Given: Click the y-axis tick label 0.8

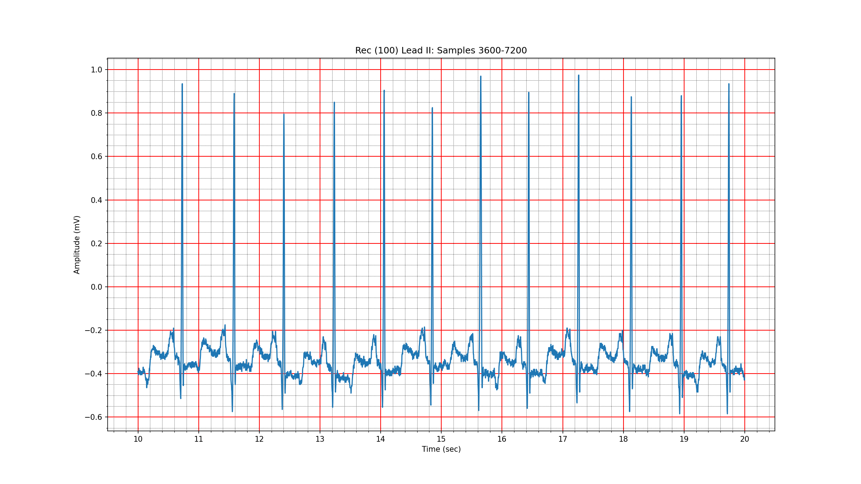Looking at the screenshot, I should pyautogui.click(x=97, y=113).
